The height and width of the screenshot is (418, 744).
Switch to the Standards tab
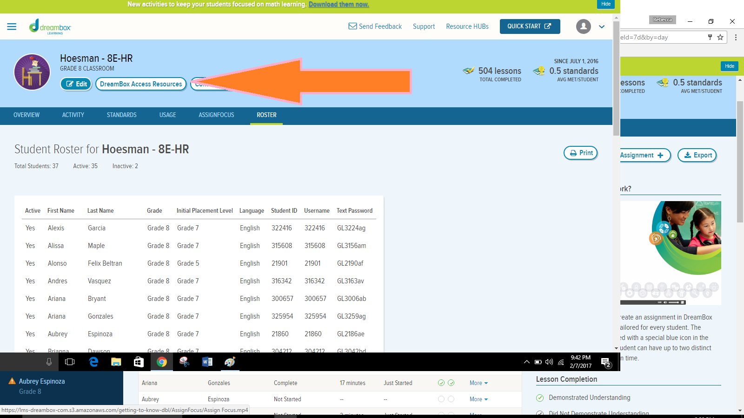click(x=121, y=115)
